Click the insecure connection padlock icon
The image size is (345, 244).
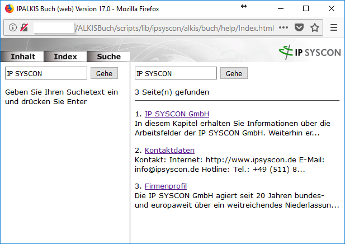coord(24,27)
